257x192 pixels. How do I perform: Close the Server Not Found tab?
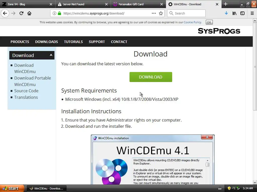106,4
